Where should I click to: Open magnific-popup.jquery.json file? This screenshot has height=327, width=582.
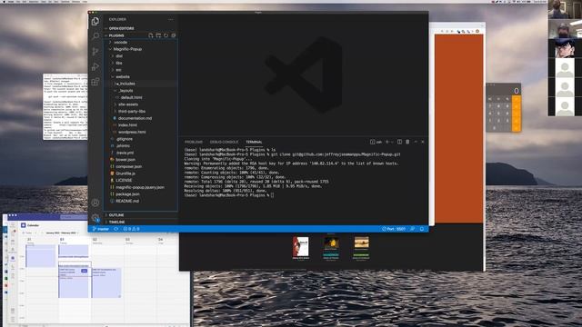(x=140, y=188)
